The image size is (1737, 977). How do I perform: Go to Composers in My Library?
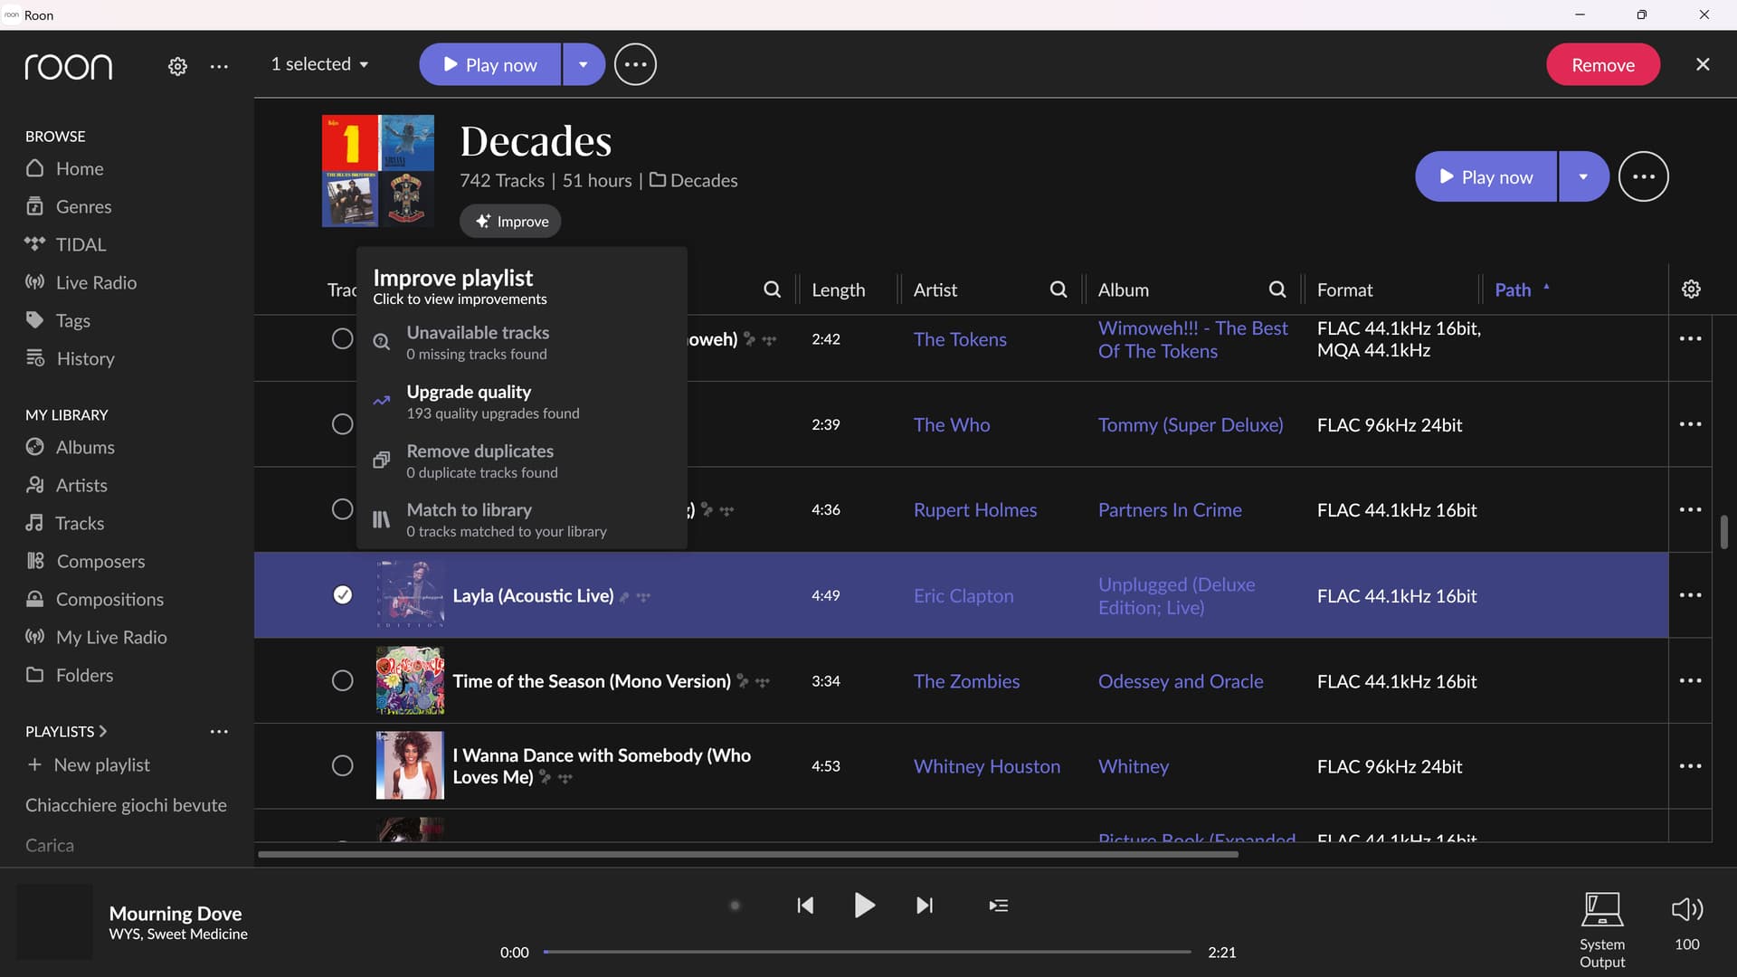(x=100, y=561)
